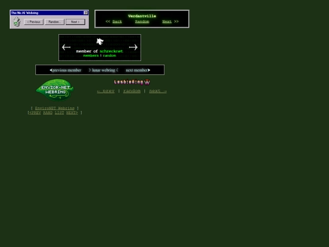Click <PREV in EnviroNET Webring
This screenshot has width=329, height=247.
click(x=35, y=113)
